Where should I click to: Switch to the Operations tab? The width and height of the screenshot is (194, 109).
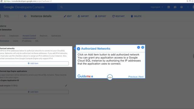point(56,36)
